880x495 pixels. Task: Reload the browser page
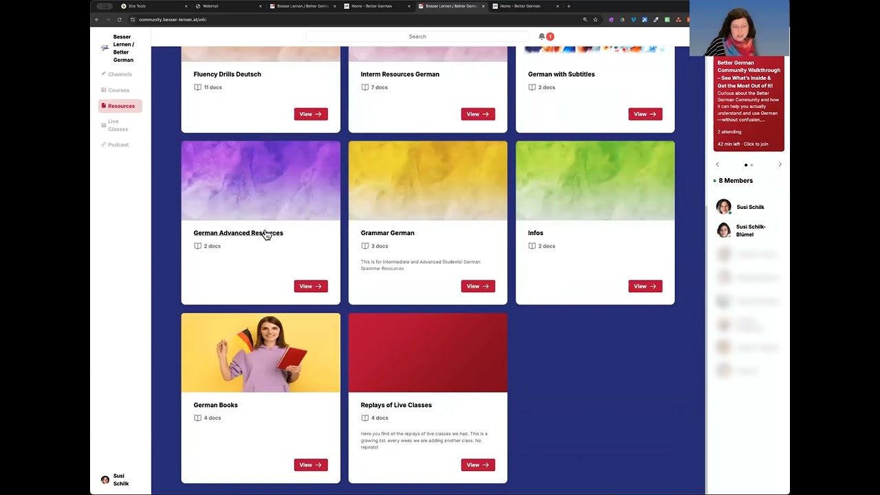pyautogui.click(x=119, y=19)
